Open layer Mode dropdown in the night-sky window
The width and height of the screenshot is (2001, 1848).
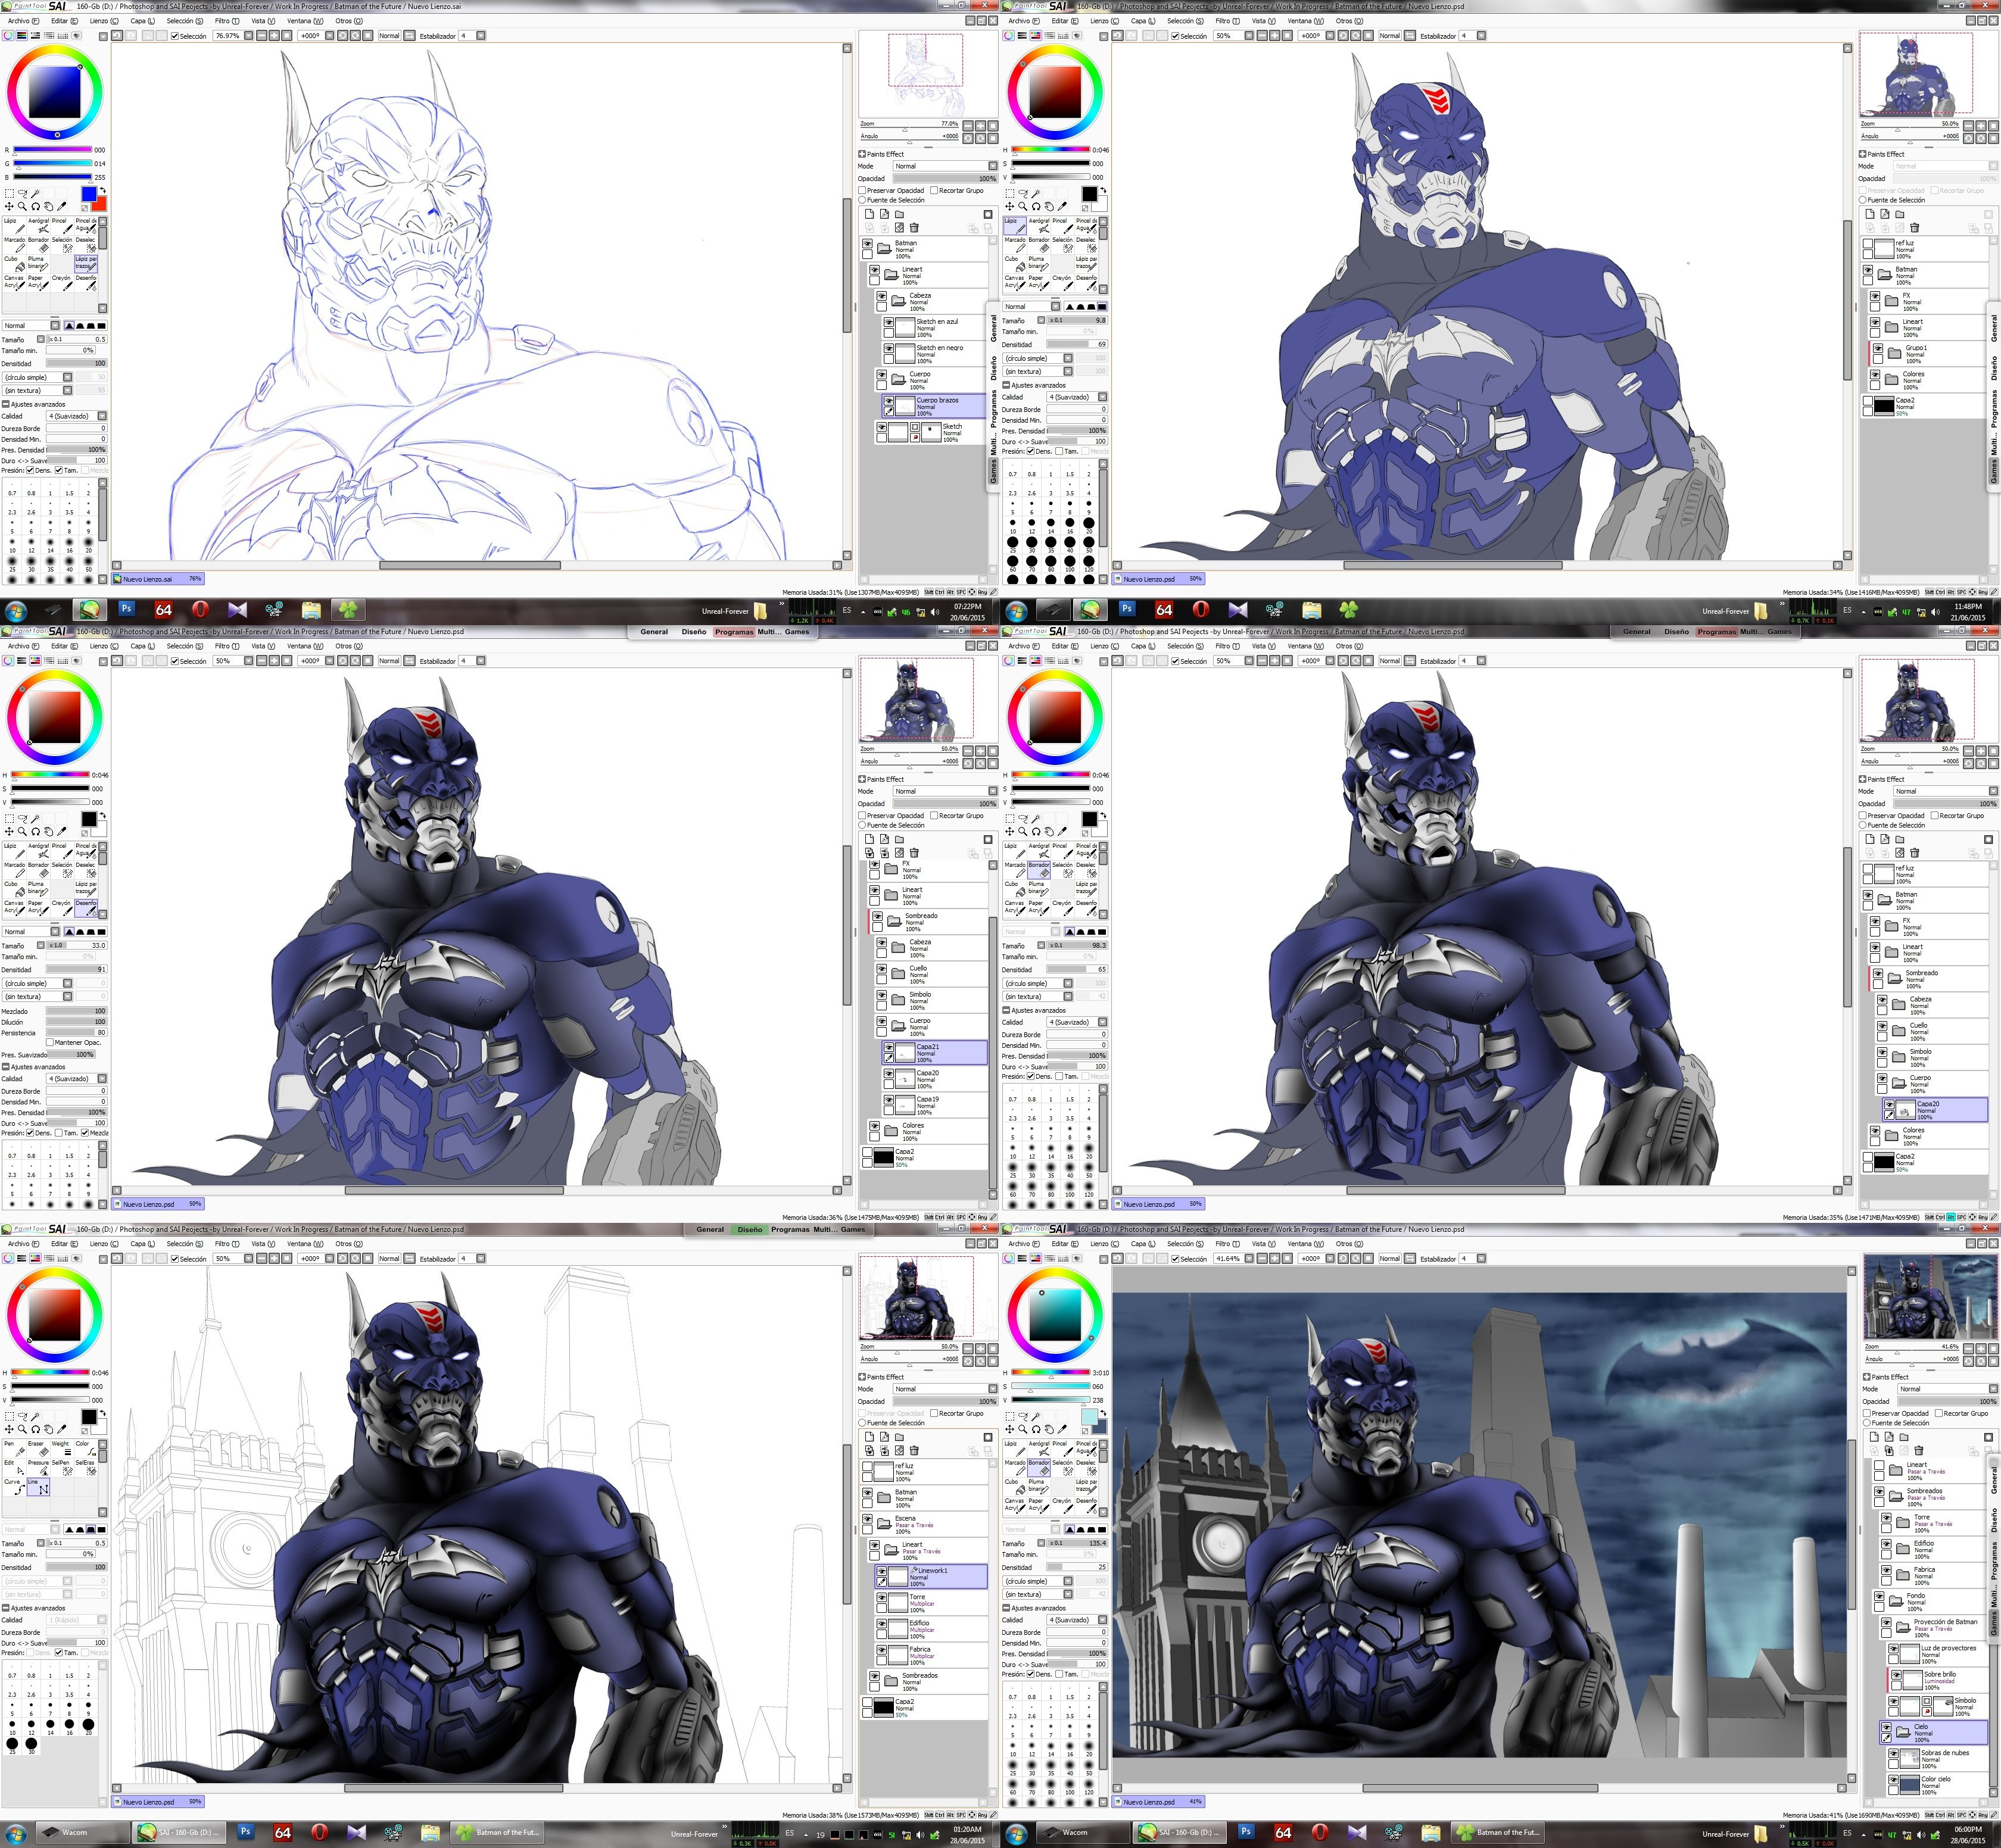click(1947, 1389)
